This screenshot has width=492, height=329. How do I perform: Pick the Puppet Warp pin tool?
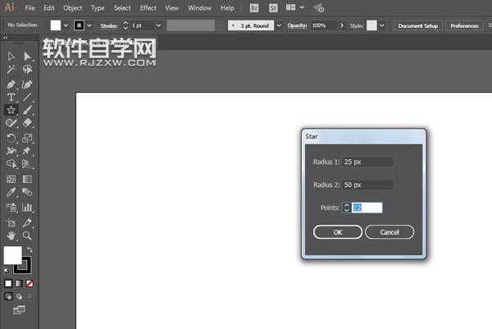point(27,151)
